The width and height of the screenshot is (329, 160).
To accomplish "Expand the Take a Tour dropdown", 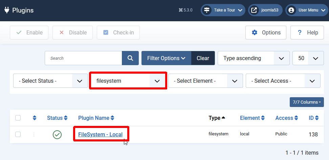I will (x=223, y=10).
